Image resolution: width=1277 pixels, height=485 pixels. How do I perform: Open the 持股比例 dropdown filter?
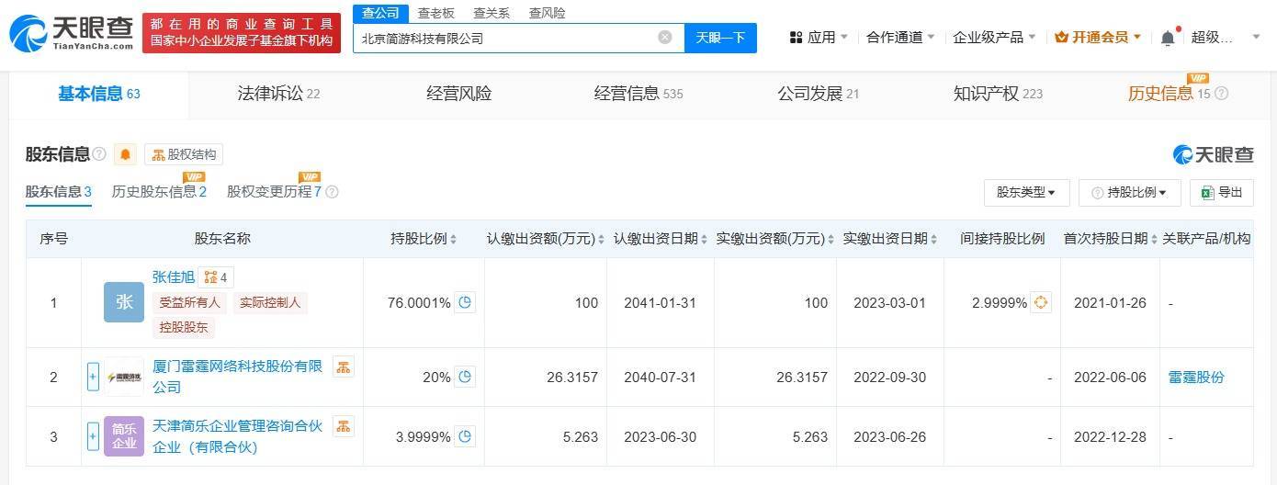pyautogui.click(x=1129, y=193)
